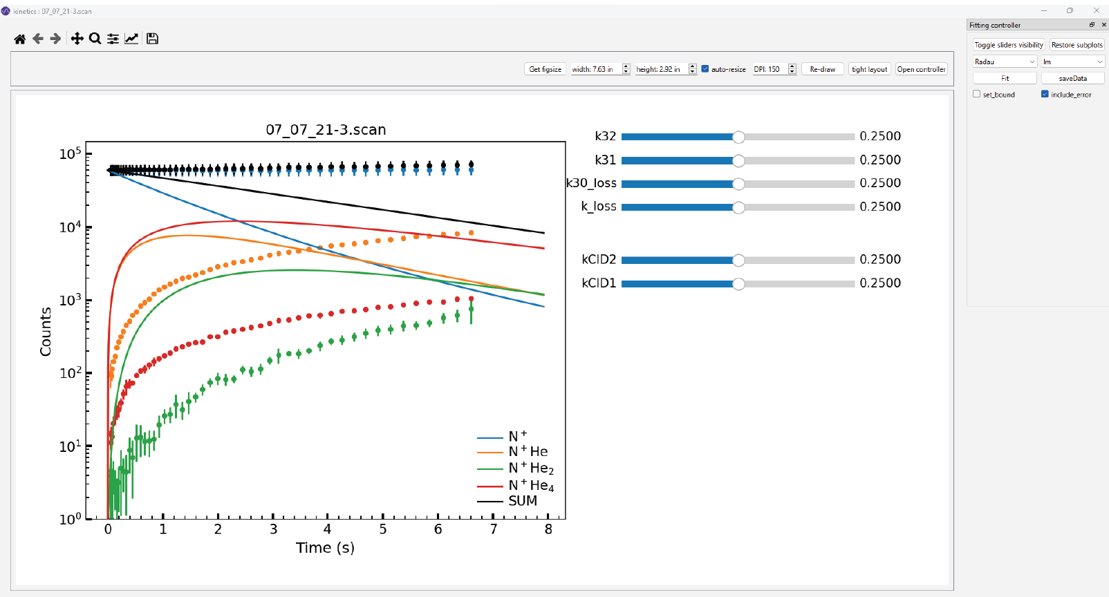Viewport: 1109px width, 597px height.
Task: Open Edit axis and curve parameters icon
Action: point(131,39)
